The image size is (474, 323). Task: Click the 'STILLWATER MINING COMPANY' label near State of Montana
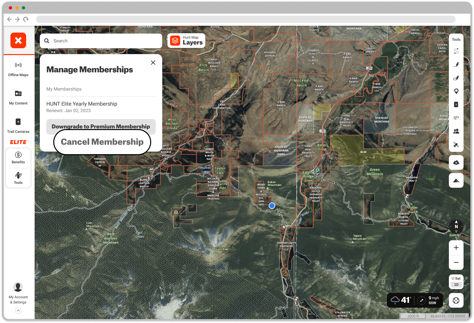(x=410, y=131)
